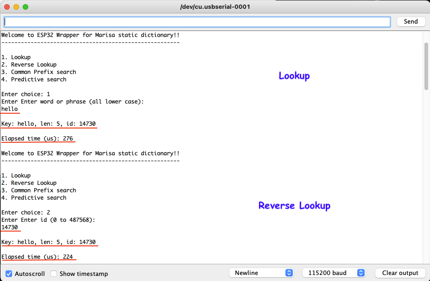Click the serial message input field

point(197,22)
